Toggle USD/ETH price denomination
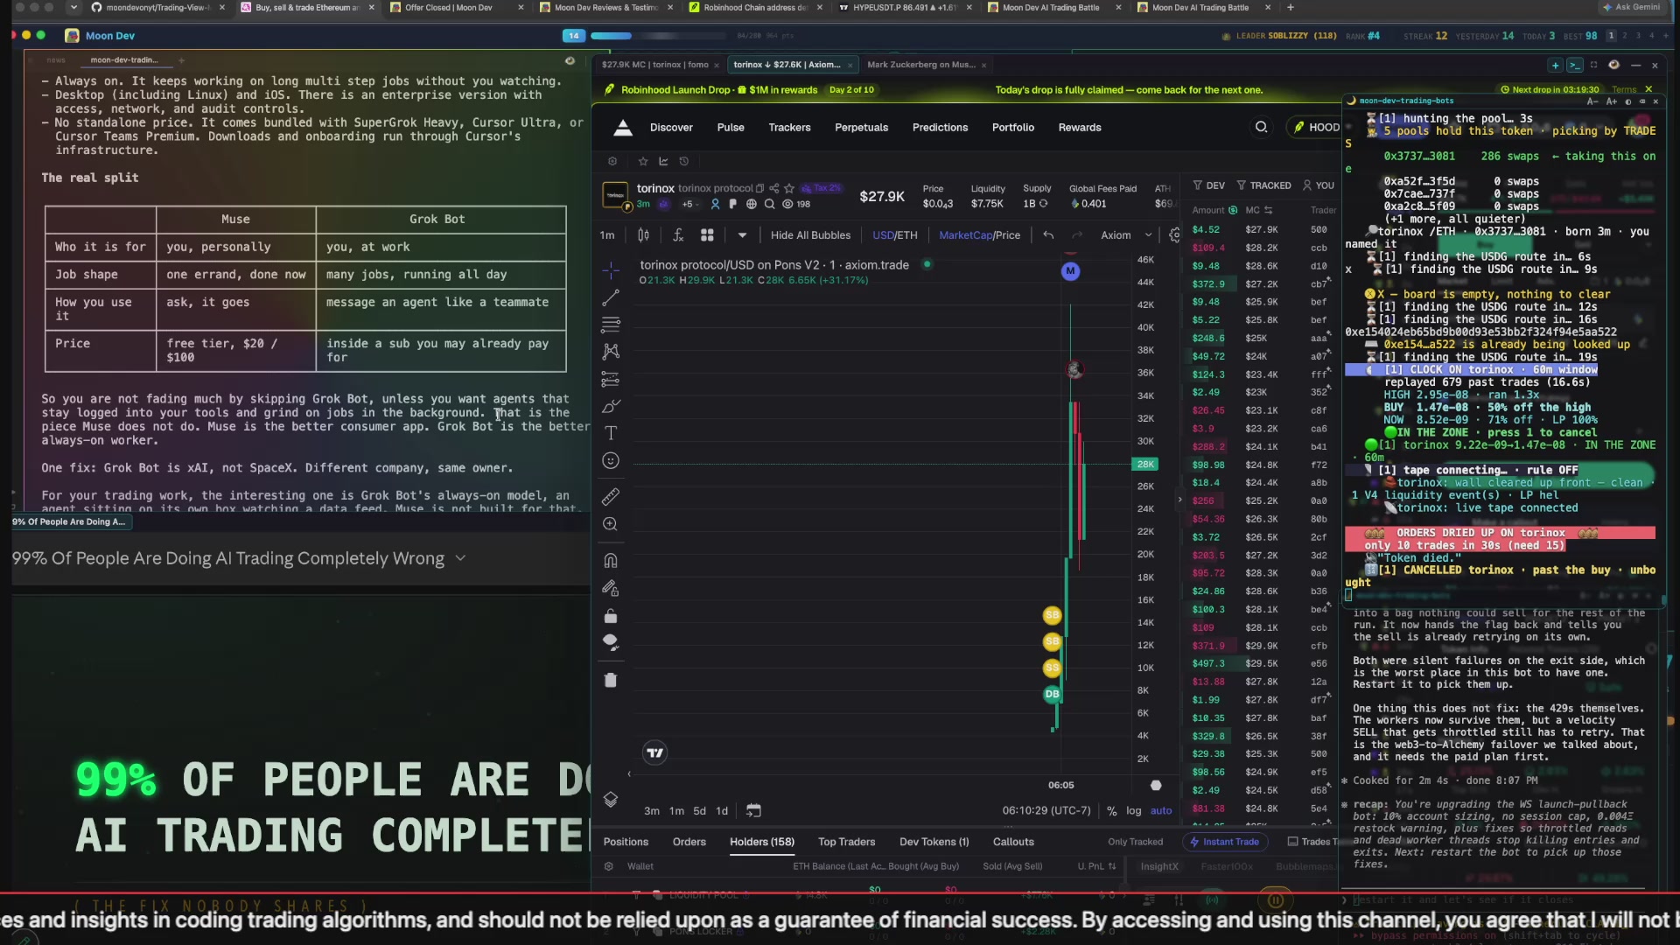The height and width of the screenshot is (945, 1680). (894, 235)
